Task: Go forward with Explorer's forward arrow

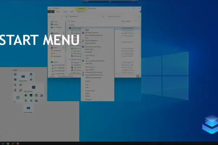Action: pyautogui.click(x=54, y=16)
